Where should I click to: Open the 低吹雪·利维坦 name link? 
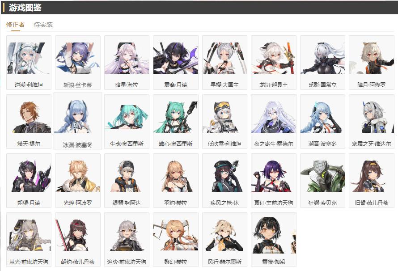pyautogui.click(x=224, y=144)
